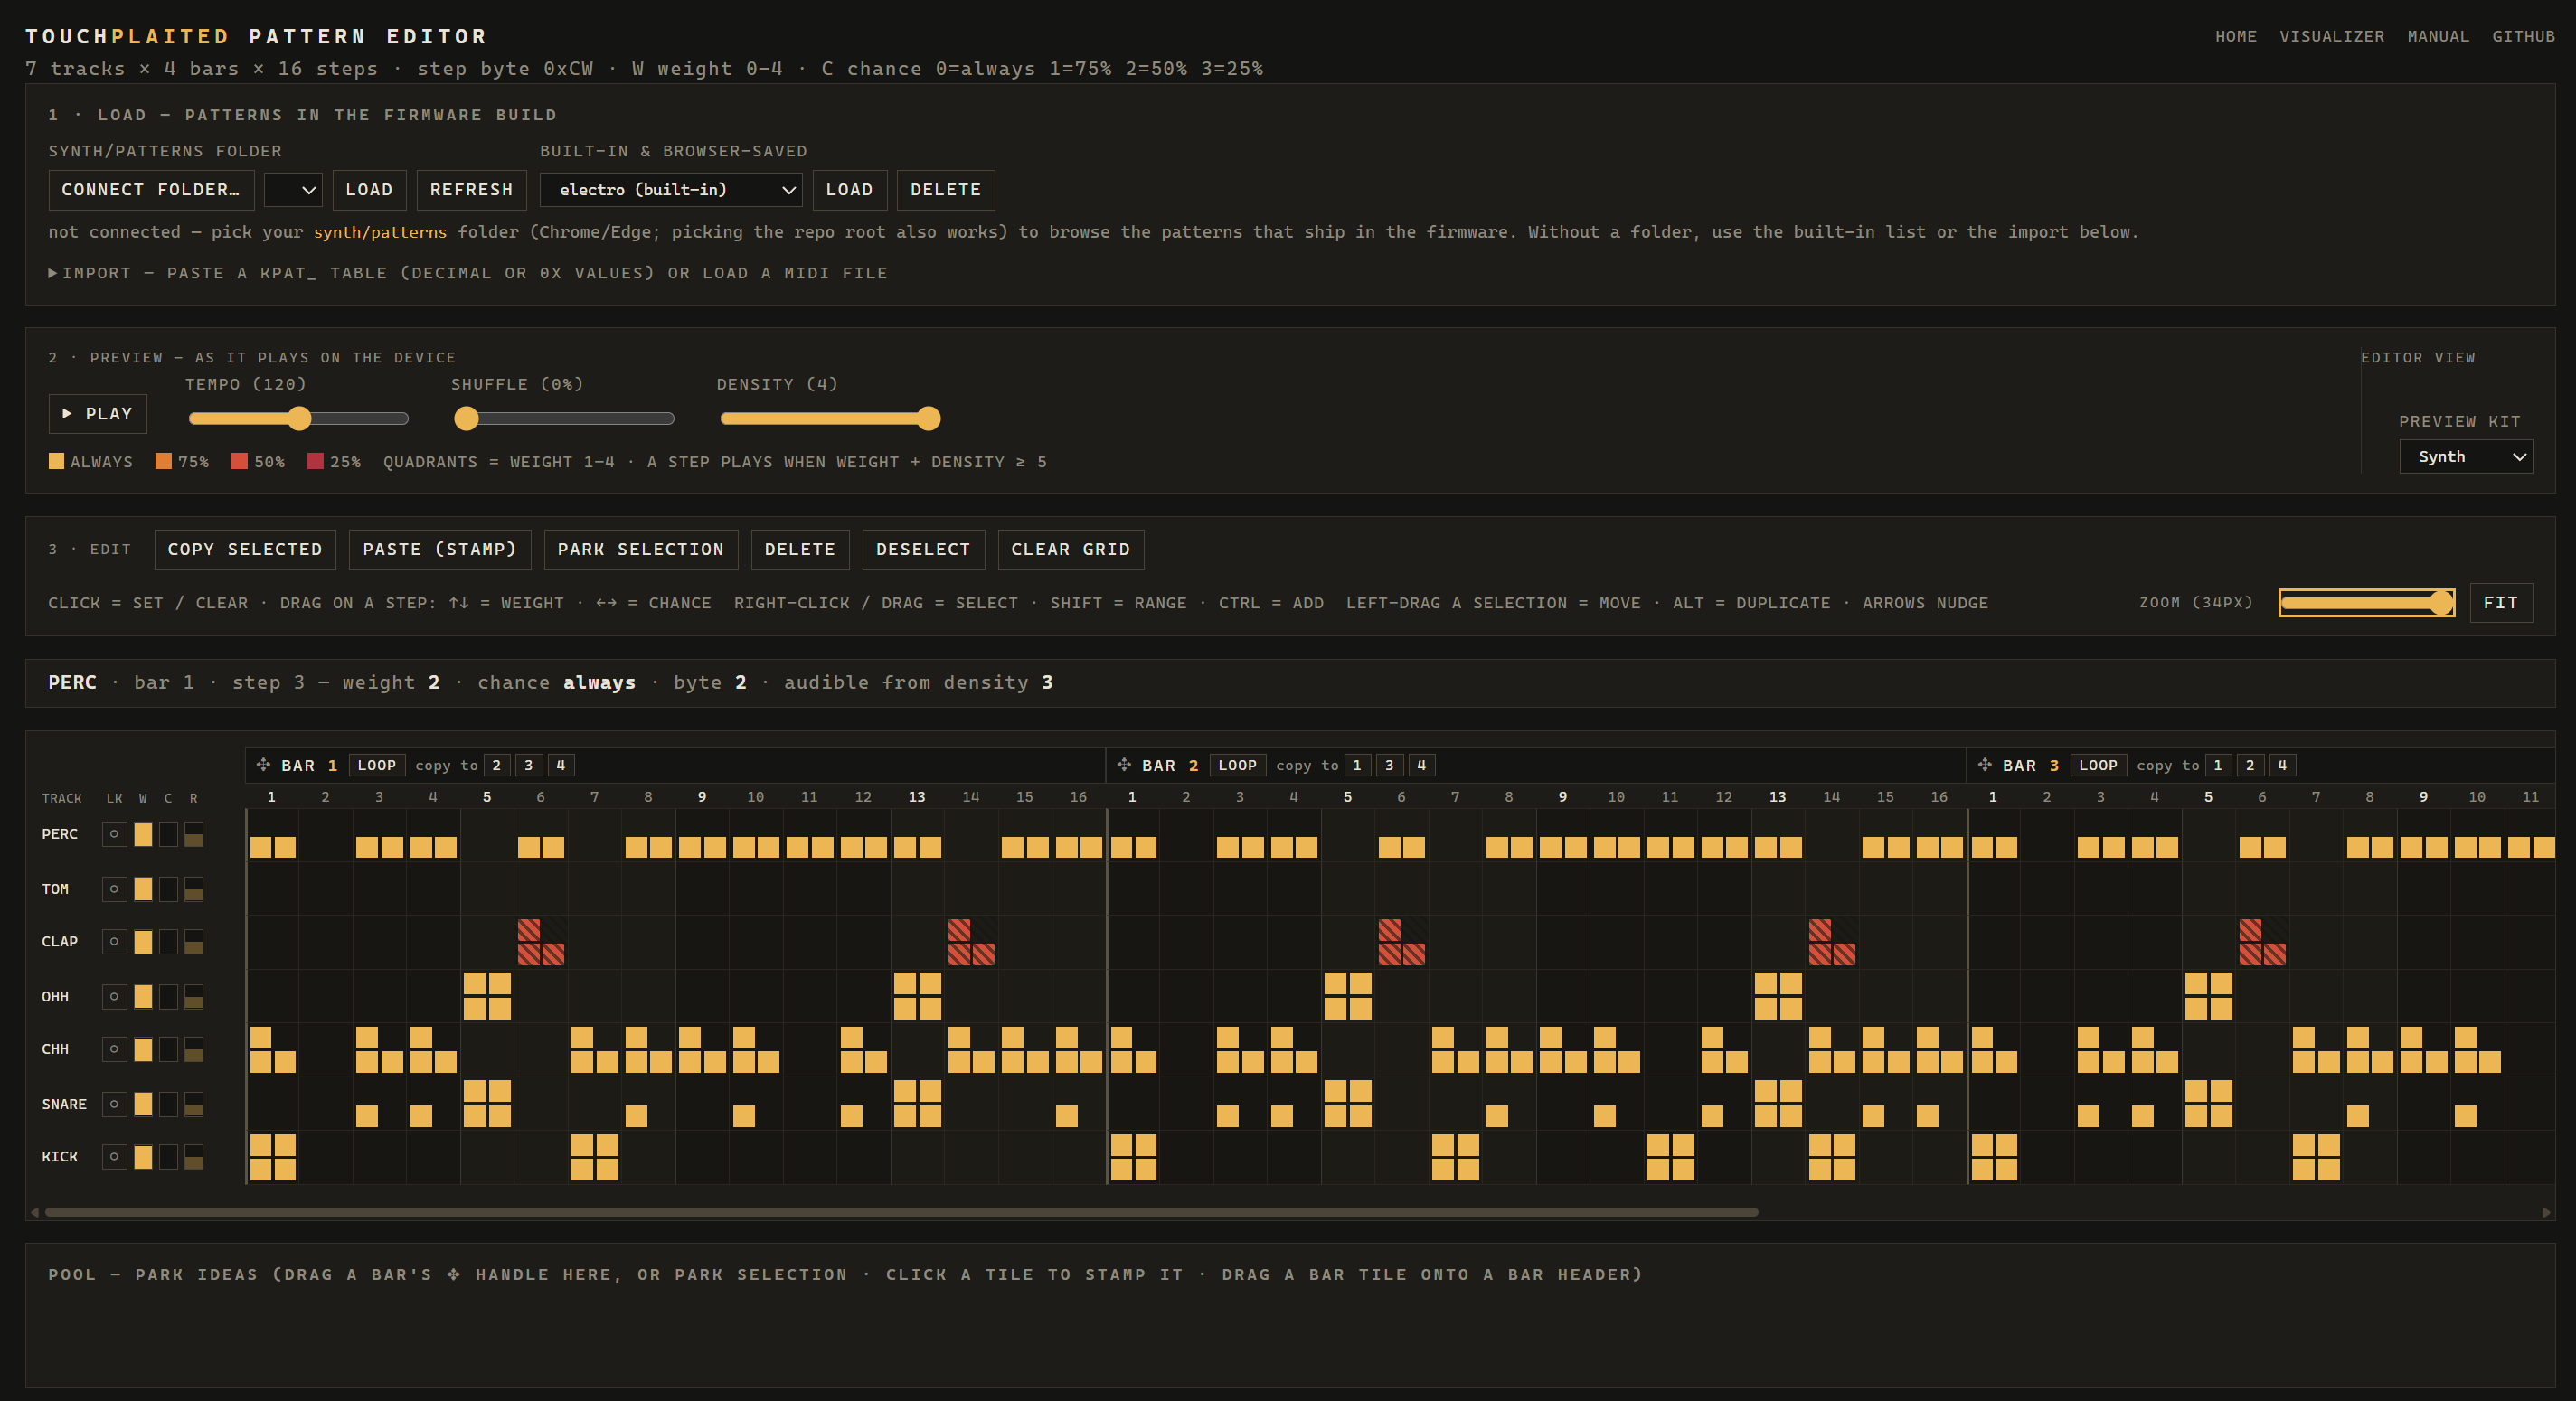Click the grid's horizontal scrollbar

(x=901, y=1212)
